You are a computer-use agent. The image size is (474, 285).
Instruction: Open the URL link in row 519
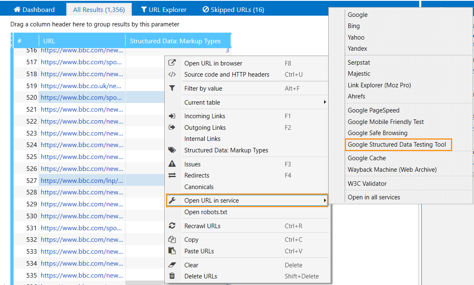point(81,86)
